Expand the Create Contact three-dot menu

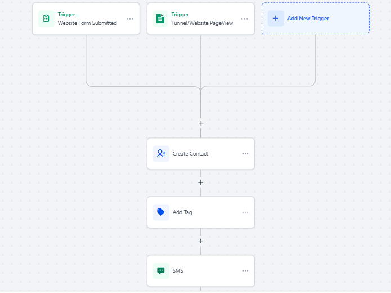[245, 154]
